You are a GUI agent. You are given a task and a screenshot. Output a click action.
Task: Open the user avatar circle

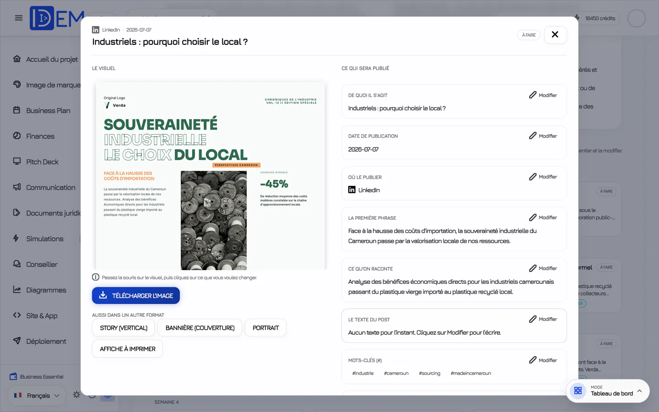point(636,18)
